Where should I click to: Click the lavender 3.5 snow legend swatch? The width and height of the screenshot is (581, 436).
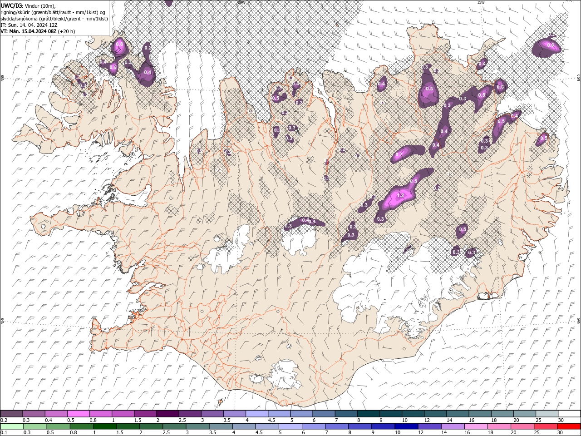click(x=234, y=414)
